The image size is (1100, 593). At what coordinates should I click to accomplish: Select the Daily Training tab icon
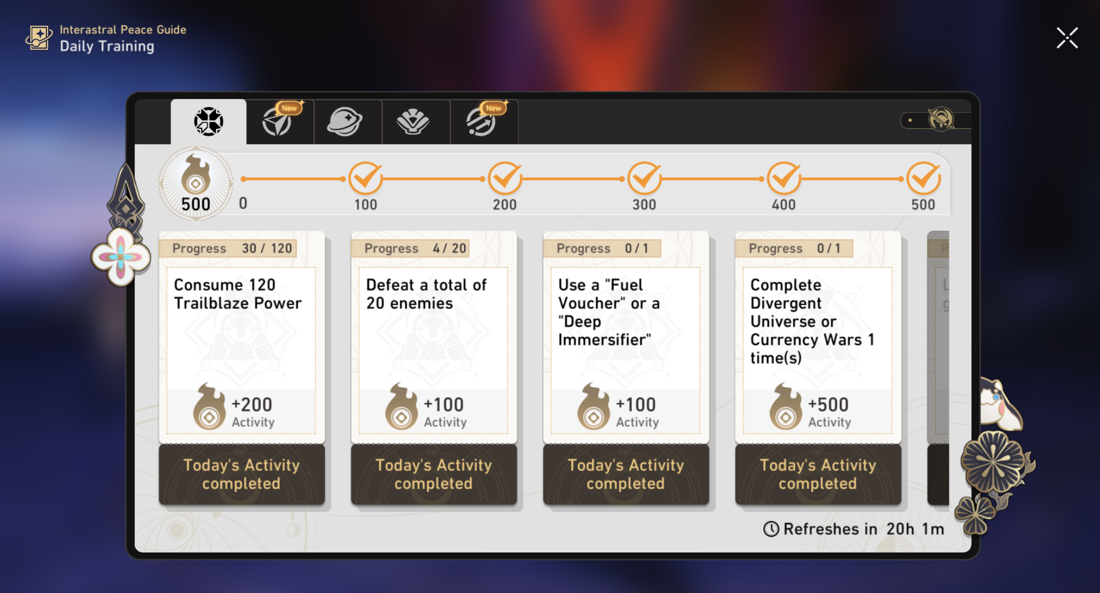pos(208,122)
